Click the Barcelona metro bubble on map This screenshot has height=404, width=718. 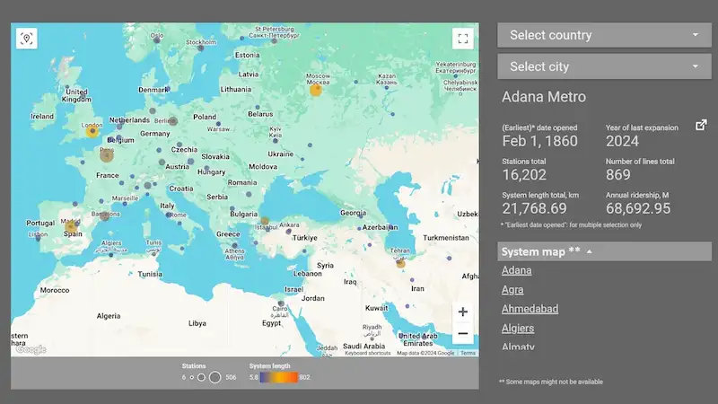click(x=105, y=215)
